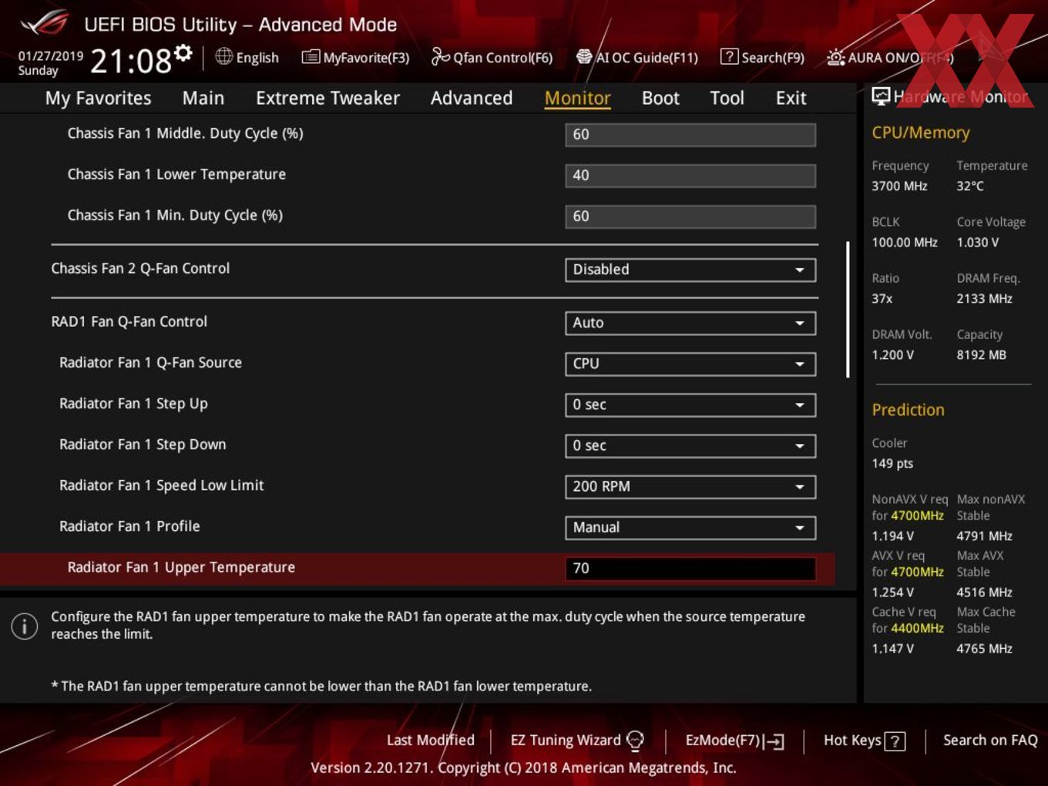Image resolution: width=1048 pixels, height=786 pixels.
Task: Open AI OC Guide icon
Action: click(x=584, y=56)
